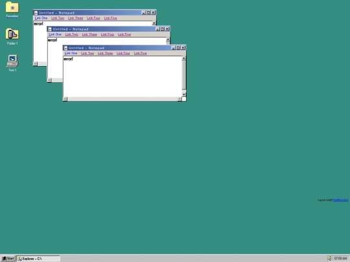
Task: Click the clock showing 07:09 AM
Action: point(340,258)
